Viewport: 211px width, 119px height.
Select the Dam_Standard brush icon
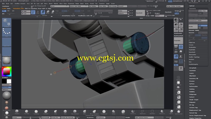75,112
